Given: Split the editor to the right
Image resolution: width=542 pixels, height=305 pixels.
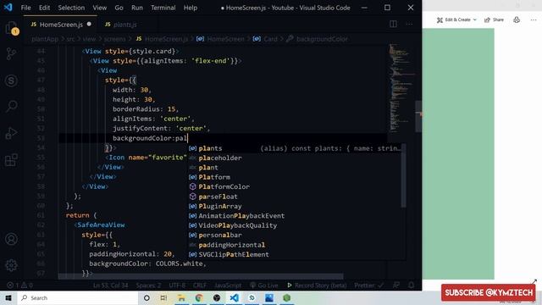Looking at the screenshot, I should 393,25.
